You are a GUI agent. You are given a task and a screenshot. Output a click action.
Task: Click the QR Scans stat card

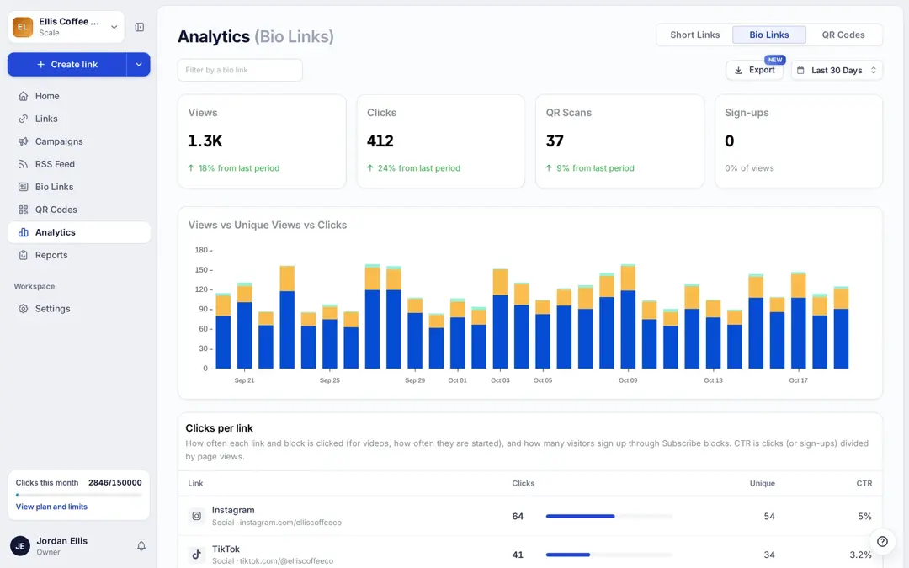619,141
